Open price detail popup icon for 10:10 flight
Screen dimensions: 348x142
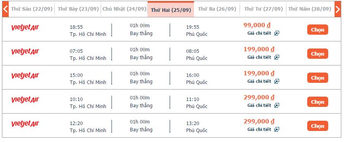click(x=276, y=105)
